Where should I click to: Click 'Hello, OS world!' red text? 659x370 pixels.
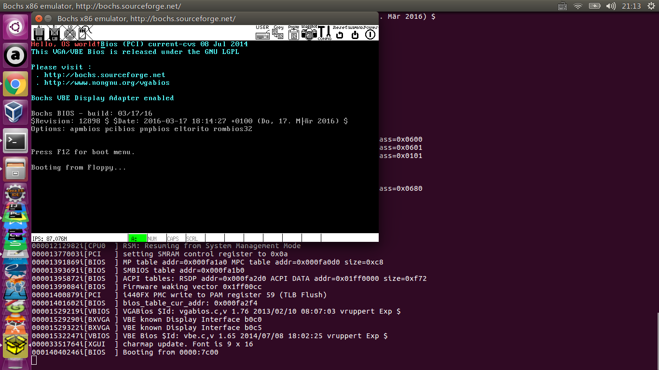click(66, 44)
